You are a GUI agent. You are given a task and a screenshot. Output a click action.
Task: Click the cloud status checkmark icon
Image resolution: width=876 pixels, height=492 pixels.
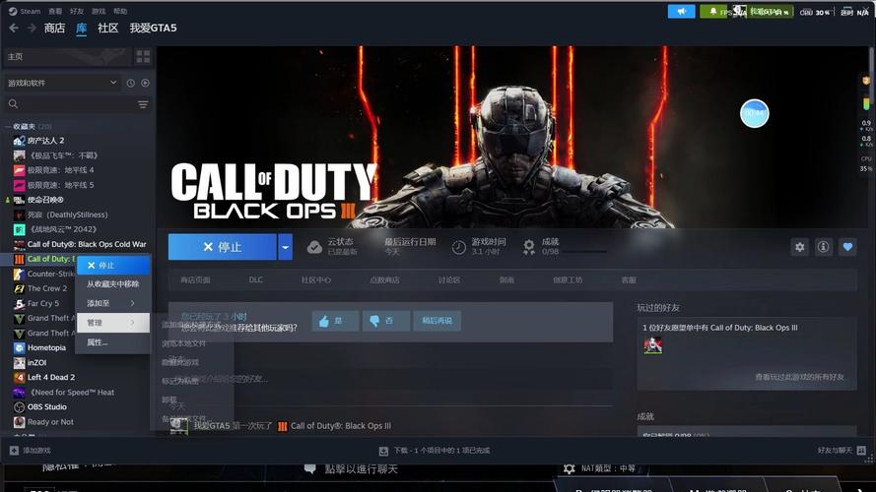pos(314,247)
